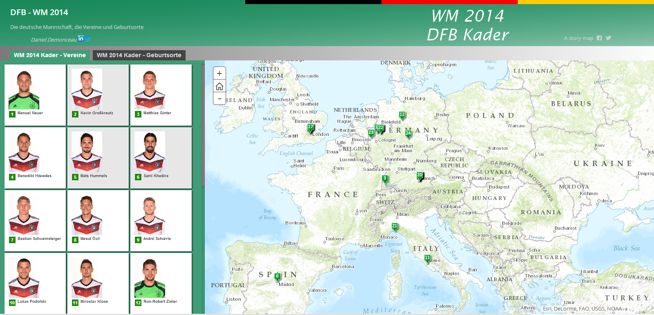The height and width of the screenshot is (315, 654).
Task: Open Mats Hummels player card
Action: [x=98, y=158]
